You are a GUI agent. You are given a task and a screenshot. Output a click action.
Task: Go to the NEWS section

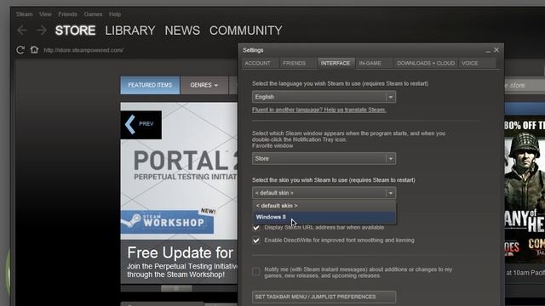click(x=182, y=31)
